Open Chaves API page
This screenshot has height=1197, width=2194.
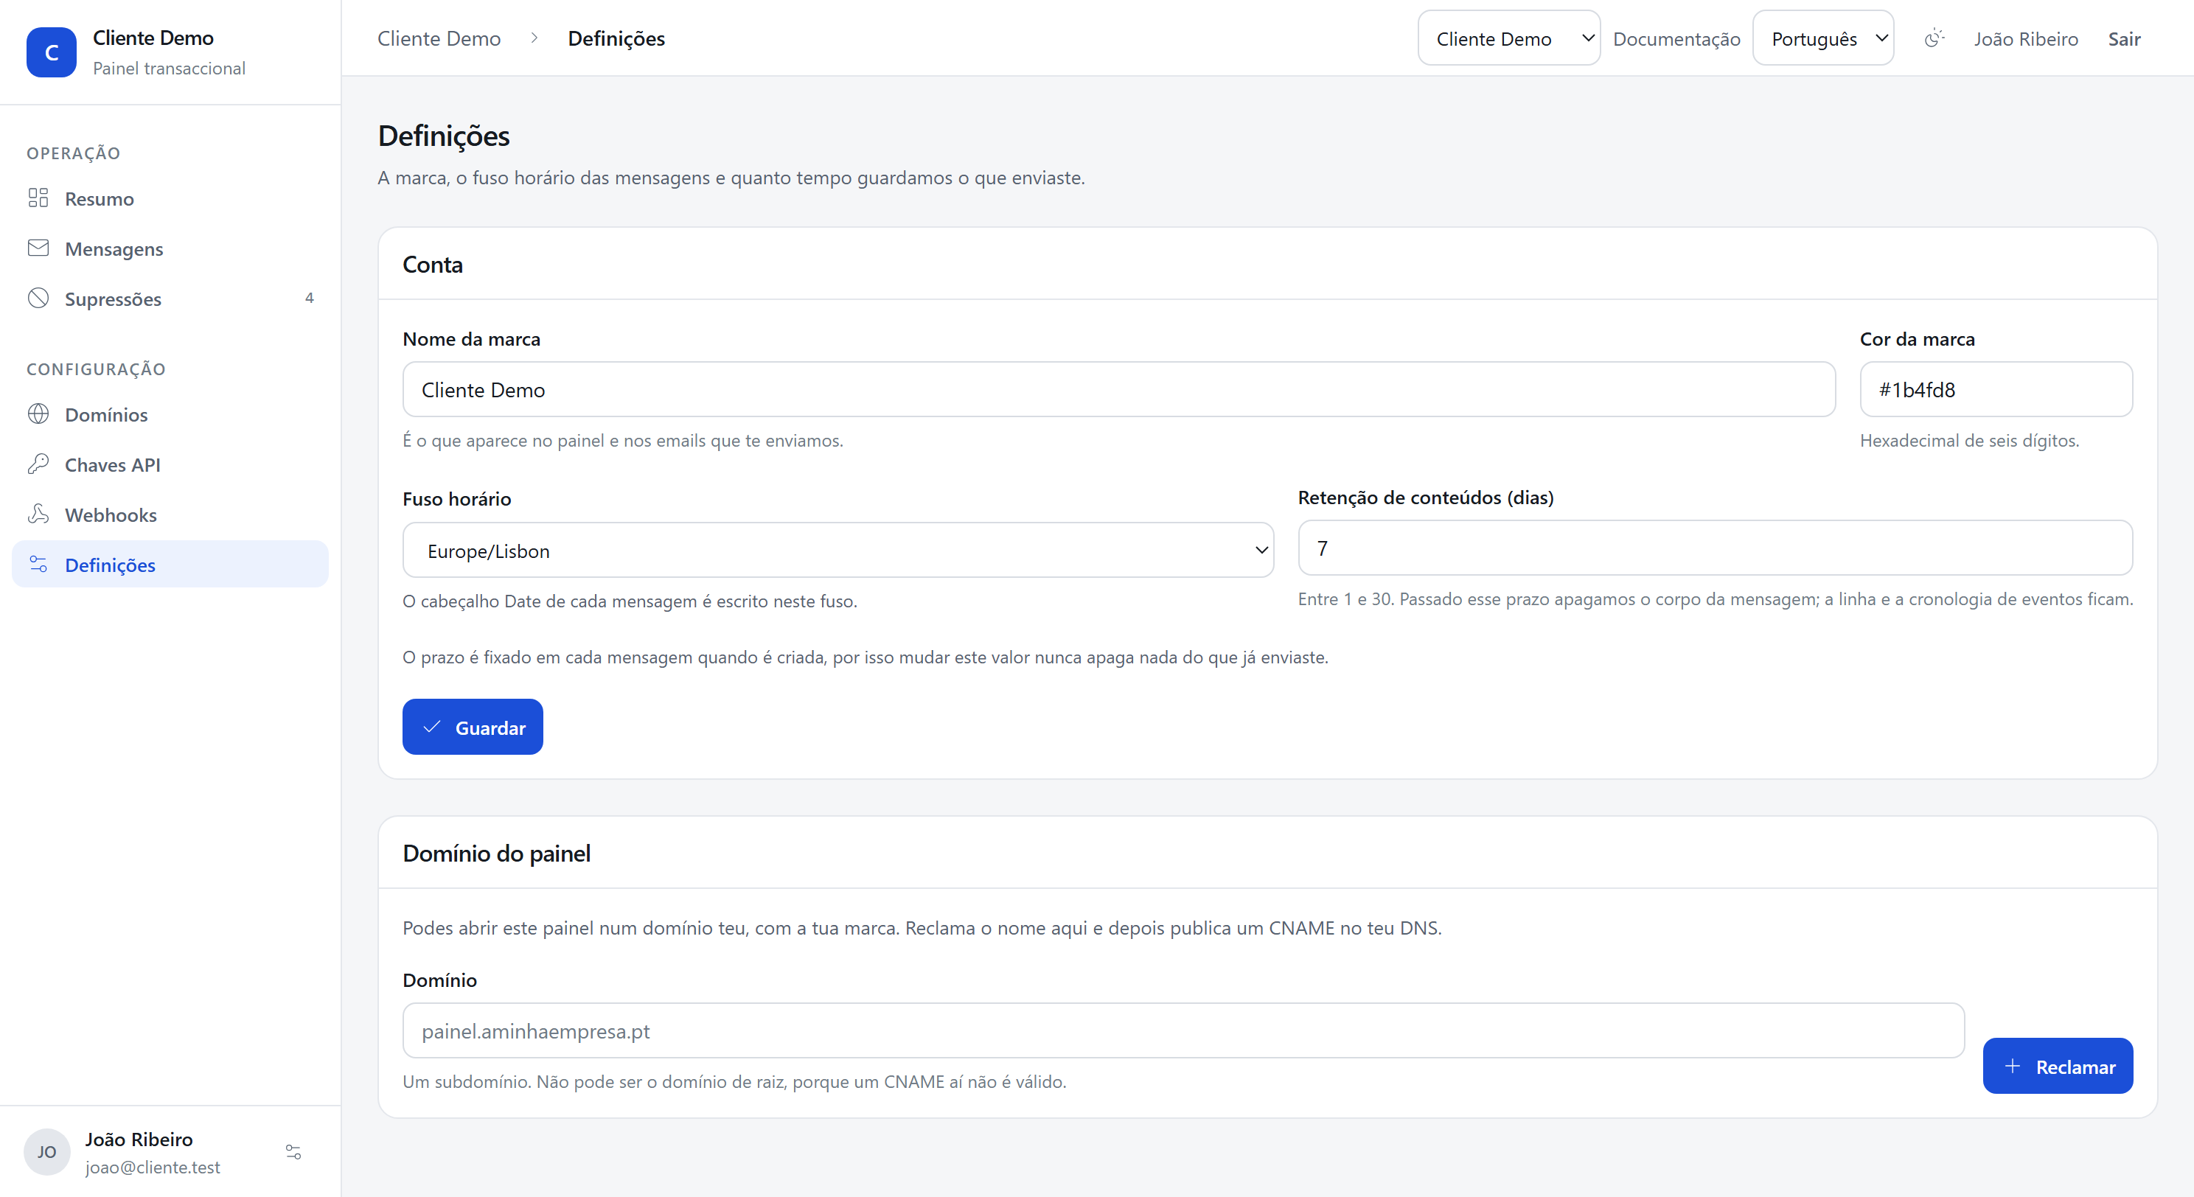(x=170, y=465)
